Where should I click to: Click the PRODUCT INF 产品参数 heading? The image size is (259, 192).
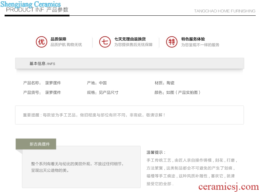[x=37, y=10]
